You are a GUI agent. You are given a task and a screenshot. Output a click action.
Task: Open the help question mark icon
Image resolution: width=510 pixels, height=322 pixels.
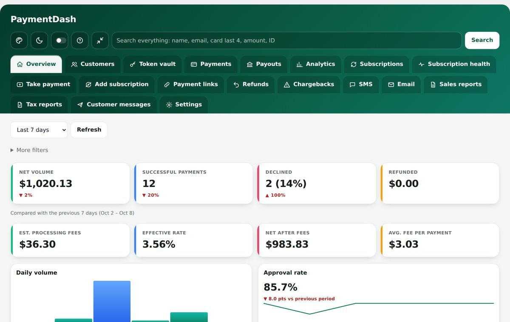click(80, 40)
